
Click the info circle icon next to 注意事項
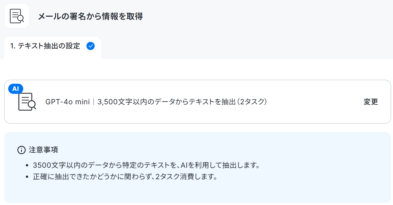(x=21, y=150)
